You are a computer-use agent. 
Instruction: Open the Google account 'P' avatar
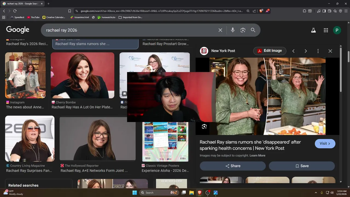[x=337, y=30]
